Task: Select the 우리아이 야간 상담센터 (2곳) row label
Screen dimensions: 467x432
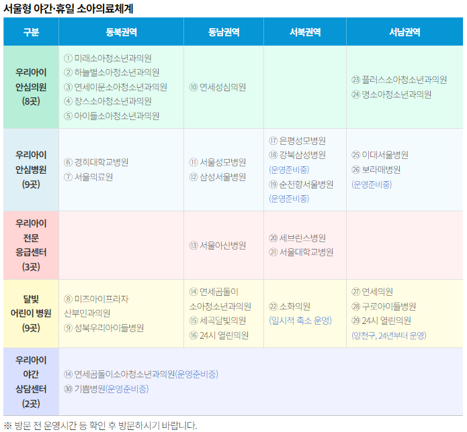Action: 31,382
